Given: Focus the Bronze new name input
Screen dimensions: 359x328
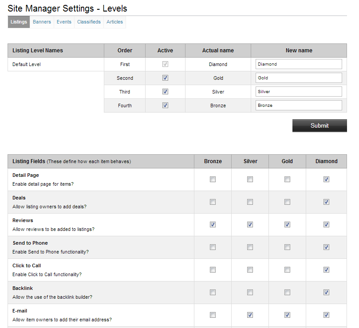Looking at the screenshot, I should tap(299, 105).
